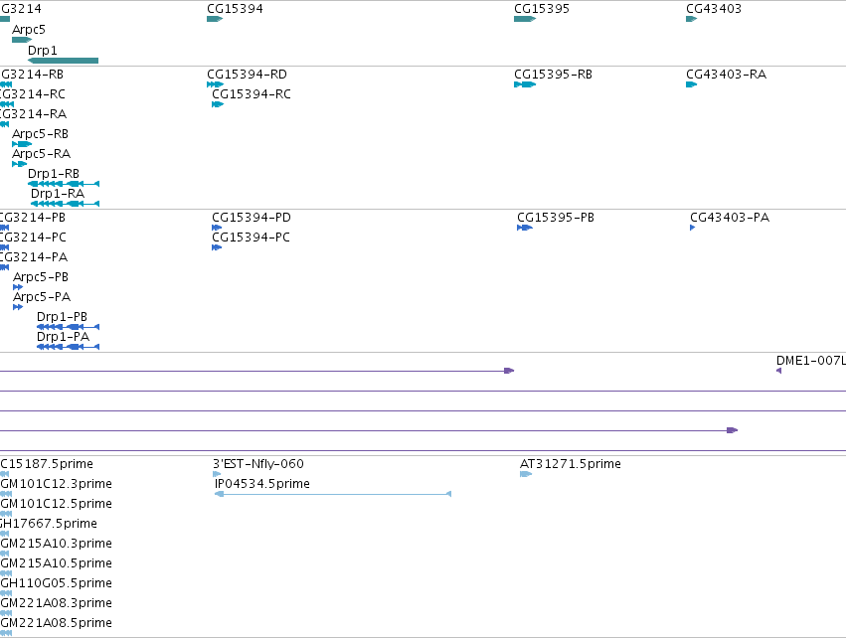The width and height of the screenshot is (846, 638).
Task: Click the CG15394-PD protein label
Action: 252,218
